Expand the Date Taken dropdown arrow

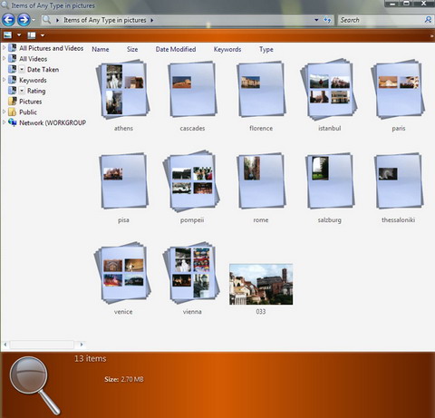tap(22, 70)
